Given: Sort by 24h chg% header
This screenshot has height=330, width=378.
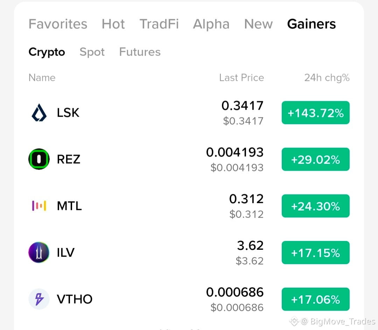Looking at the screenshot, I should pos(327,78).
